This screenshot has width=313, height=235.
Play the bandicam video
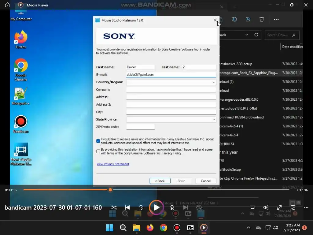(x=156, y=207)
